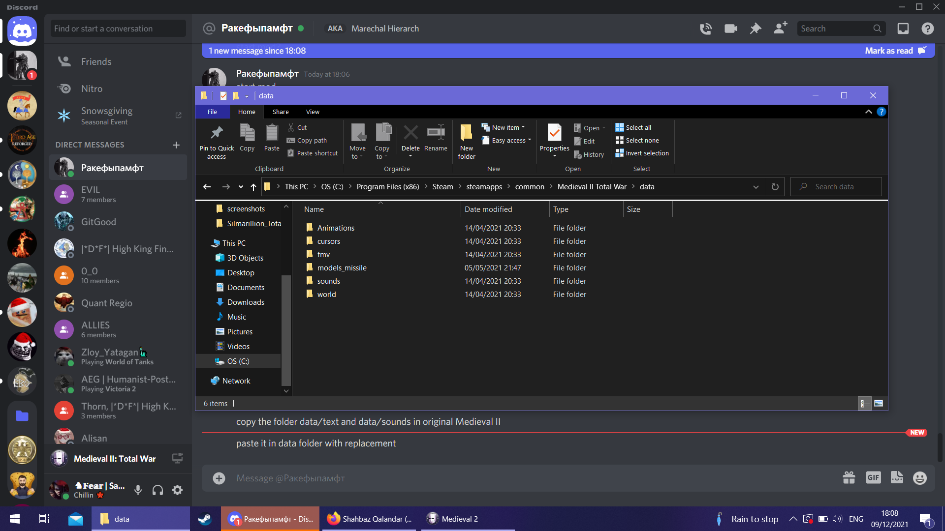Click Paste in Explorer ribbon
The image size is (945, 531).
[x=272, y=138]
